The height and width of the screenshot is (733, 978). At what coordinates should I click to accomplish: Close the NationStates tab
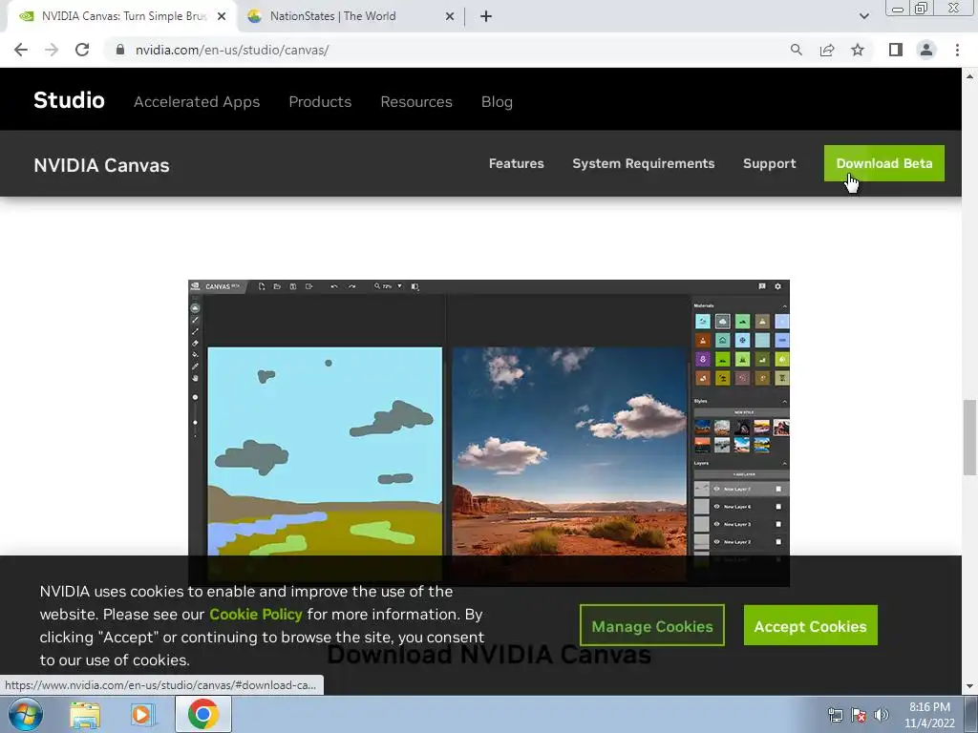click(450, 17)
